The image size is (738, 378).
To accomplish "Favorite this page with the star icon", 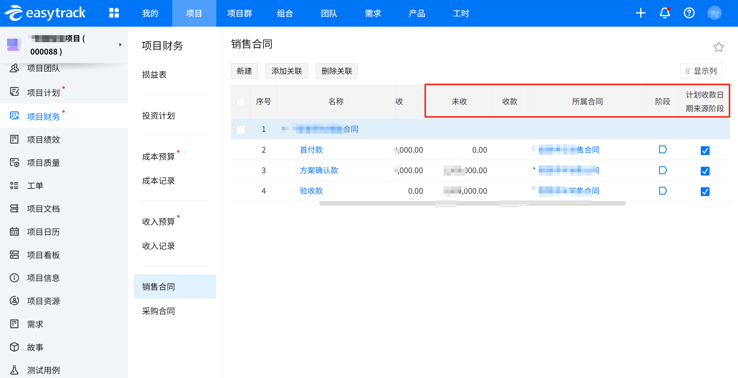I will pyautogui.click(x=719, y=47).
